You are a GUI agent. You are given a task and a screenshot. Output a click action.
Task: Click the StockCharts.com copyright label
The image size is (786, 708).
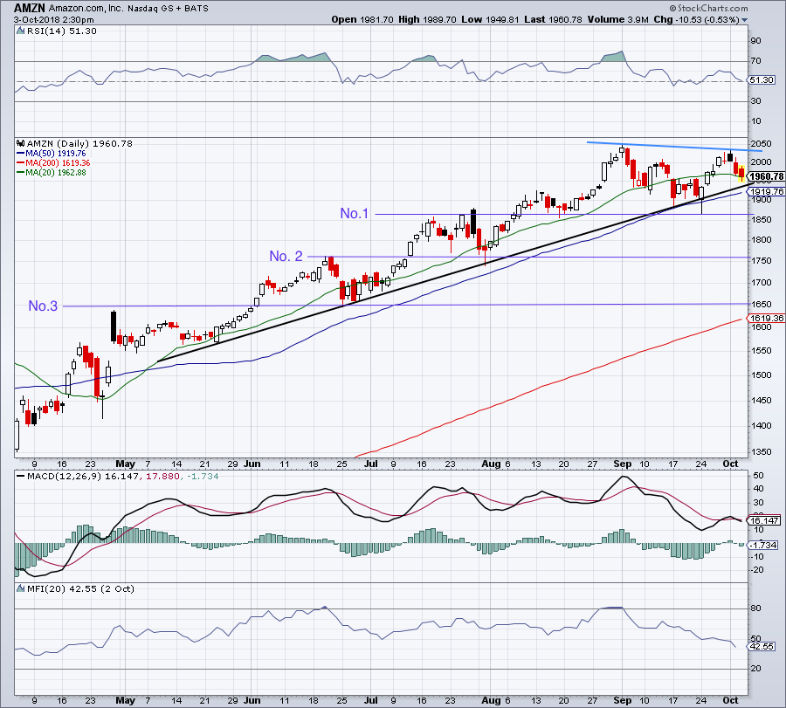pos(708,8)
